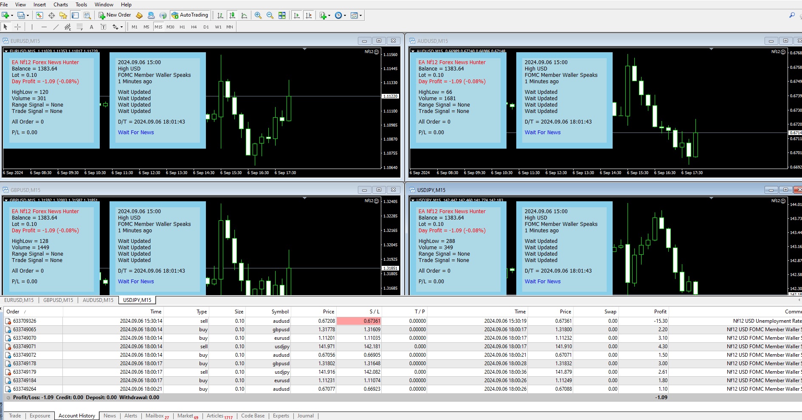
Task: Switch to the AUDUSD,M15 chart tab
Action: (x=98, y=300)
